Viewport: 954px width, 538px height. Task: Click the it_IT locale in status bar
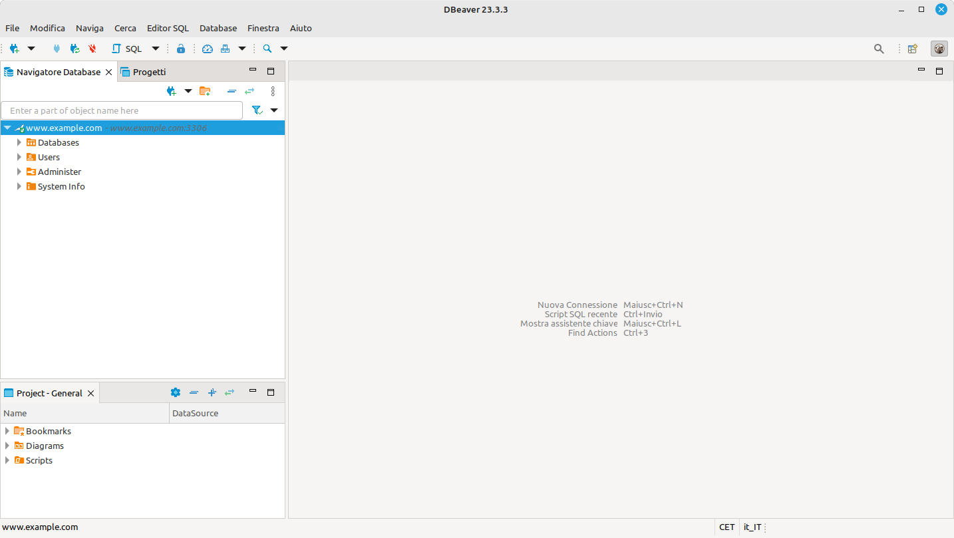click(752, 527)
